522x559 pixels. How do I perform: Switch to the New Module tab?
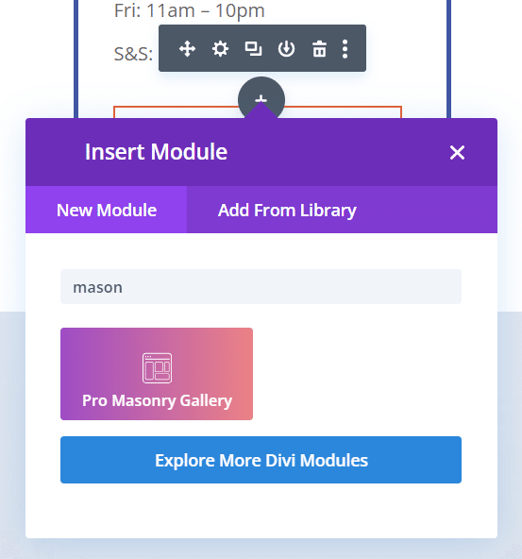click(106, 210)
